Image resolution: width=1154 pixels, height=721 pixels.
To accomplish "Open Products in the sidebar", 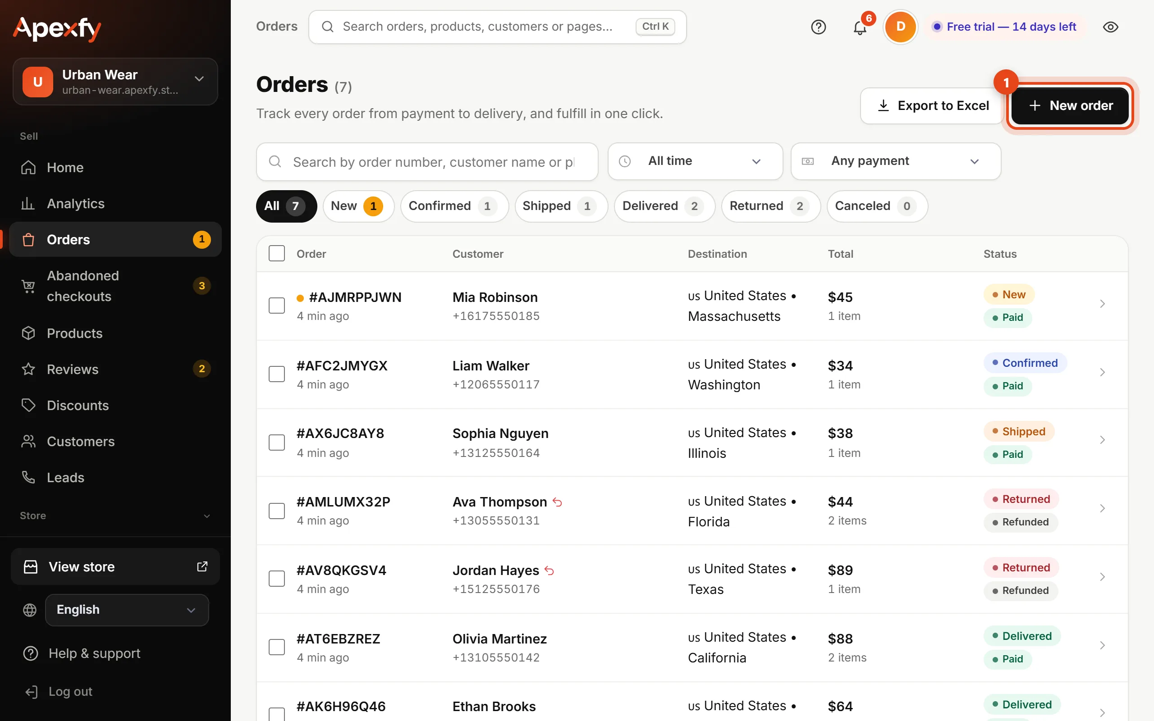I will click(115, 333).
